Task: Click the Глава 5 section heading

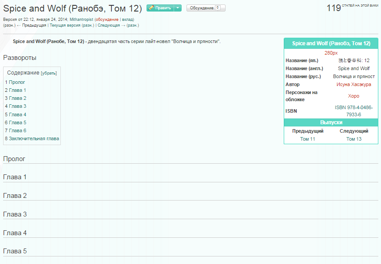Action: tap(15, 251)
